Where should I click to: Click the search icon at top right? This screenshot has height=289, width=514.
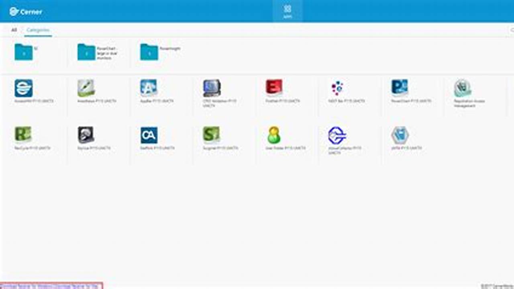point(512,29)
